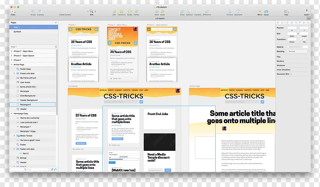Zoom in with the plus button
Screen dimensions: 320x187
[x=95, y=12]
